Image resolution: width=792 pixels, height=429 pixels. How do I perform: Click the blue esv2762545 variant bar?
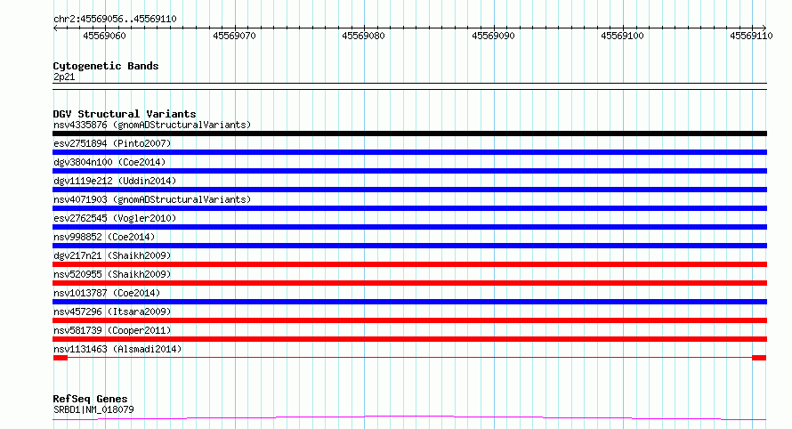tap(409, 227)
